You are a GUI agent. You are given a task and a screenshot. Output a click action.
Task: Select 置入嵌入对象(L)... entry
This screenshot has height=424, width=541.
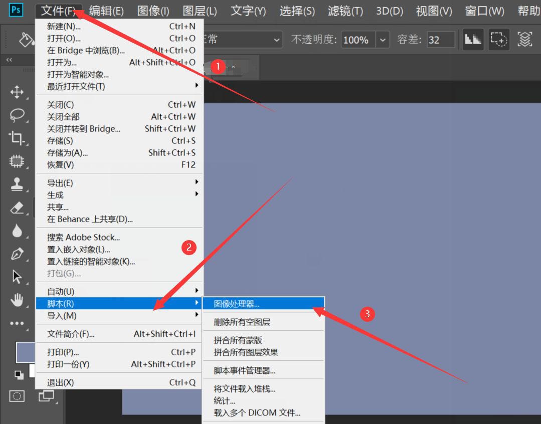[x=119, y=249]
